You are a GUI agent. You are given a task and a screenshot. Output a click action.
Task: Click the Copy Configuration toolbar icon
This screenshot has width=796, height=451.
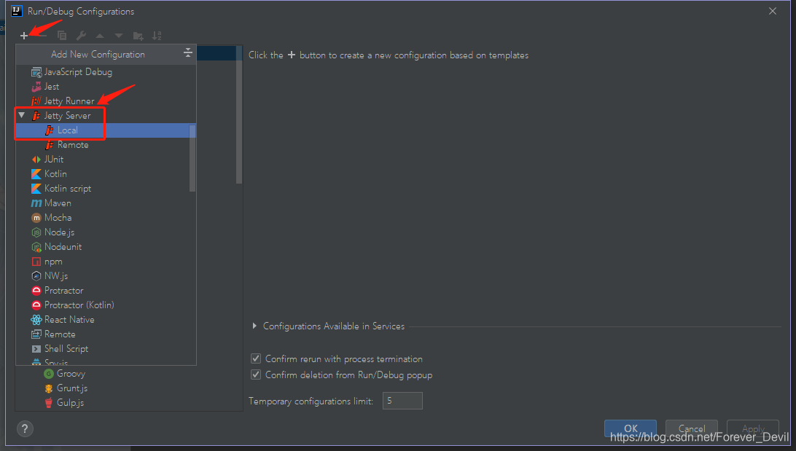(x=62, y=36)
